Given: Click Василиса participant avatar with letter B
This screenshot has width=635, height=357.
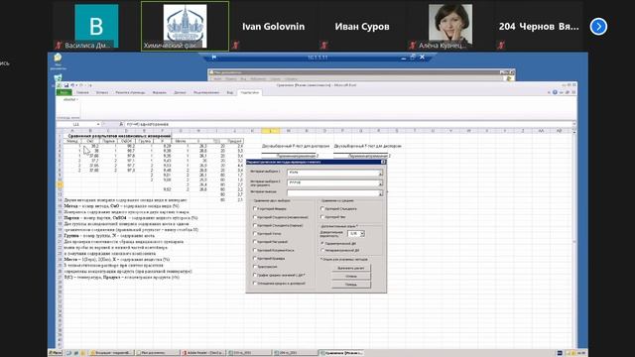Looking at the screenshot, I should coord(96,27).
